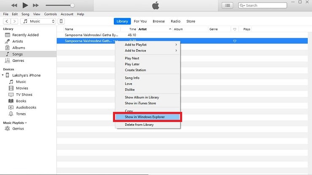Open the Genius playlist

point(18,129)
